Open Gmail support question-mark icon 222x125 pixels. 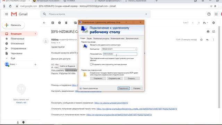coord(209,14)
